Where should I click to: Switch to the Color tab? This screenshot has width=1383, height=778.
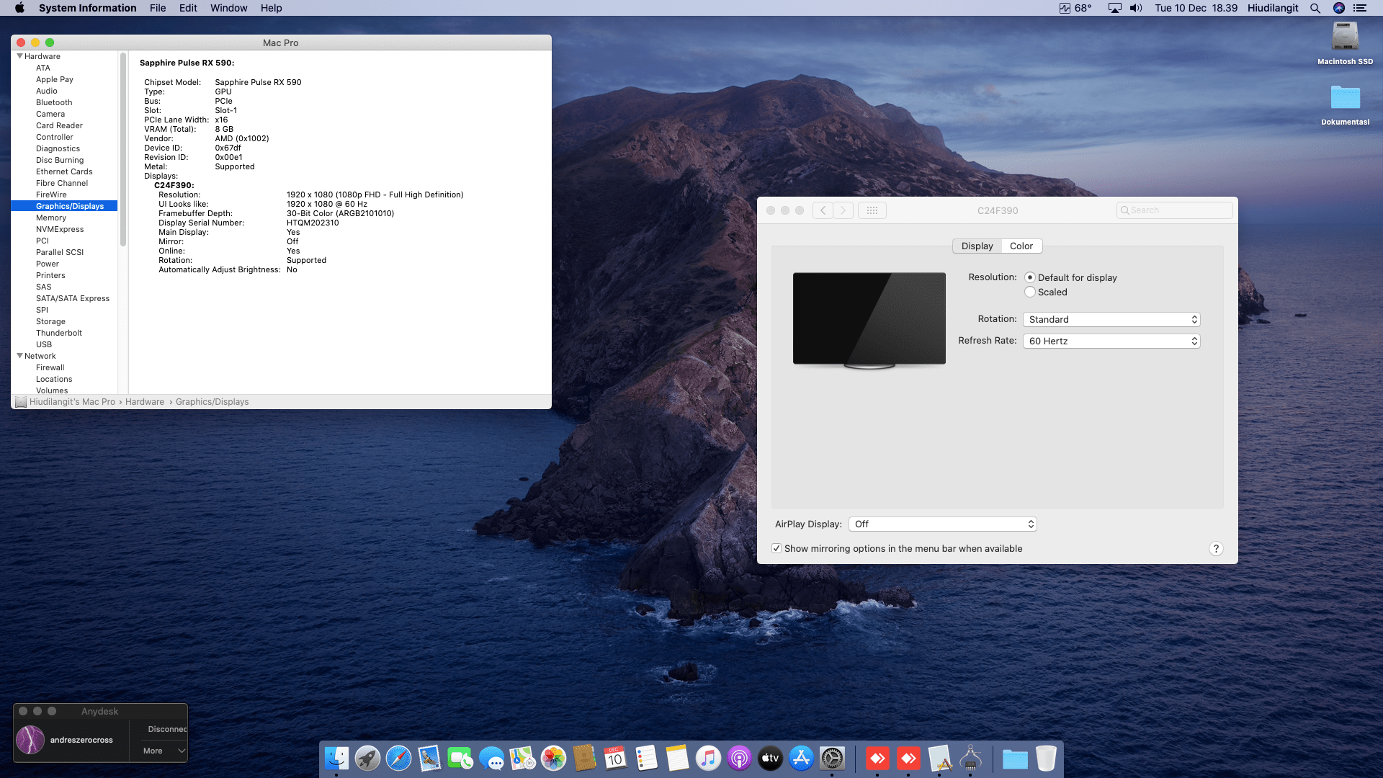coord(1021,246)
